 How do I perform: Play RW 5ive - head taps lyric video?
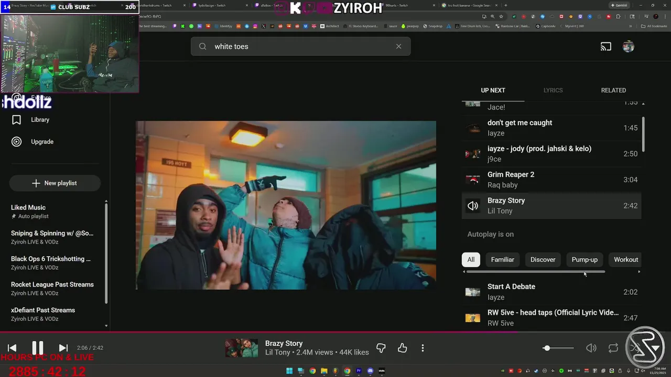pyautogui.click(x=551, y=318)
